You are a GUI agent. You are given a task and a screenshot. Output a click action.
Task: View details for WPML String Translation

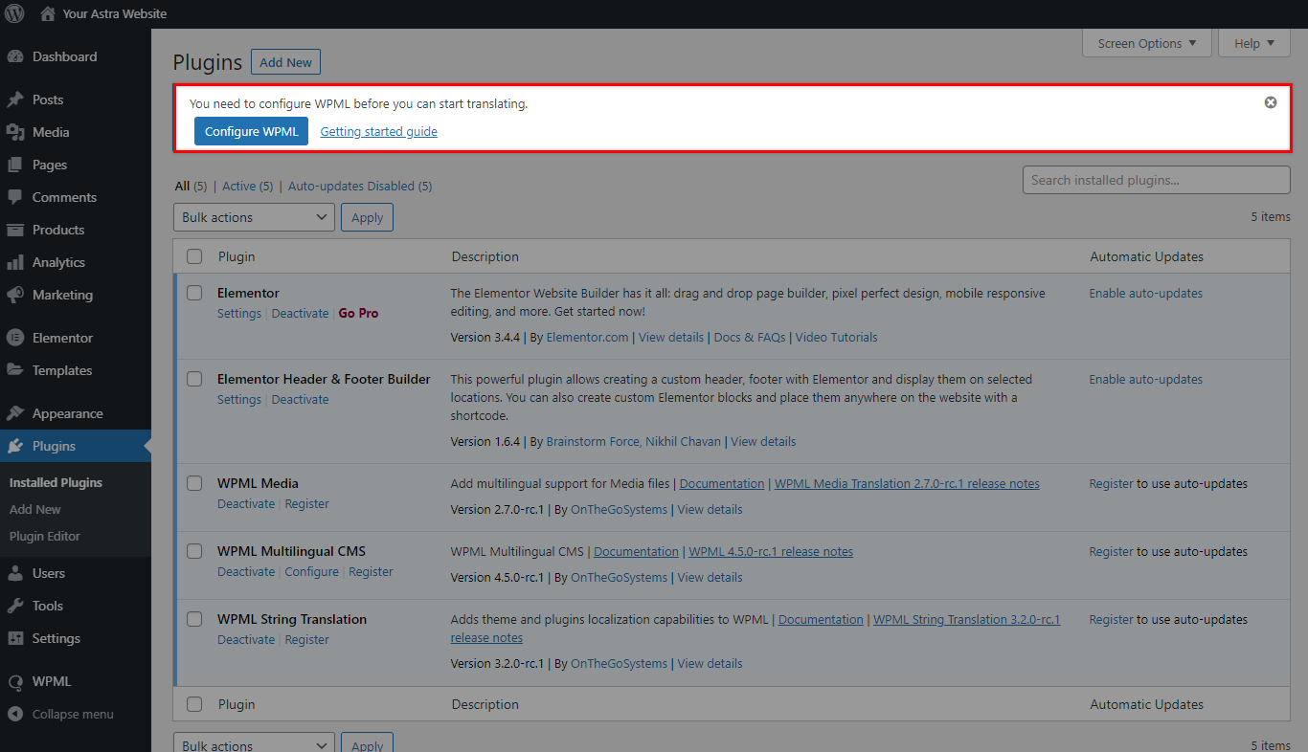pos(710,664)
